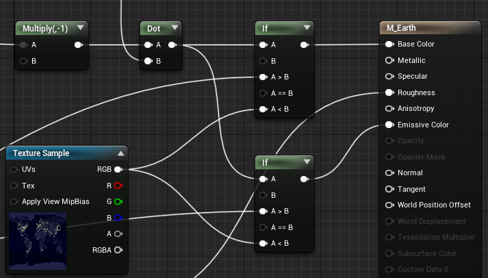Select the Multiply(,-1) node title
Image resolution: width=488 pixels, height=278 pixels.
point(45,29)
